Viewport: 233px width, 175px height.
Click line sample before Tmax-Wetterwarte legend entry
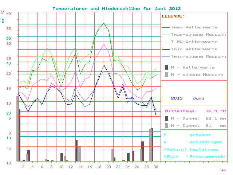point(166,27)
